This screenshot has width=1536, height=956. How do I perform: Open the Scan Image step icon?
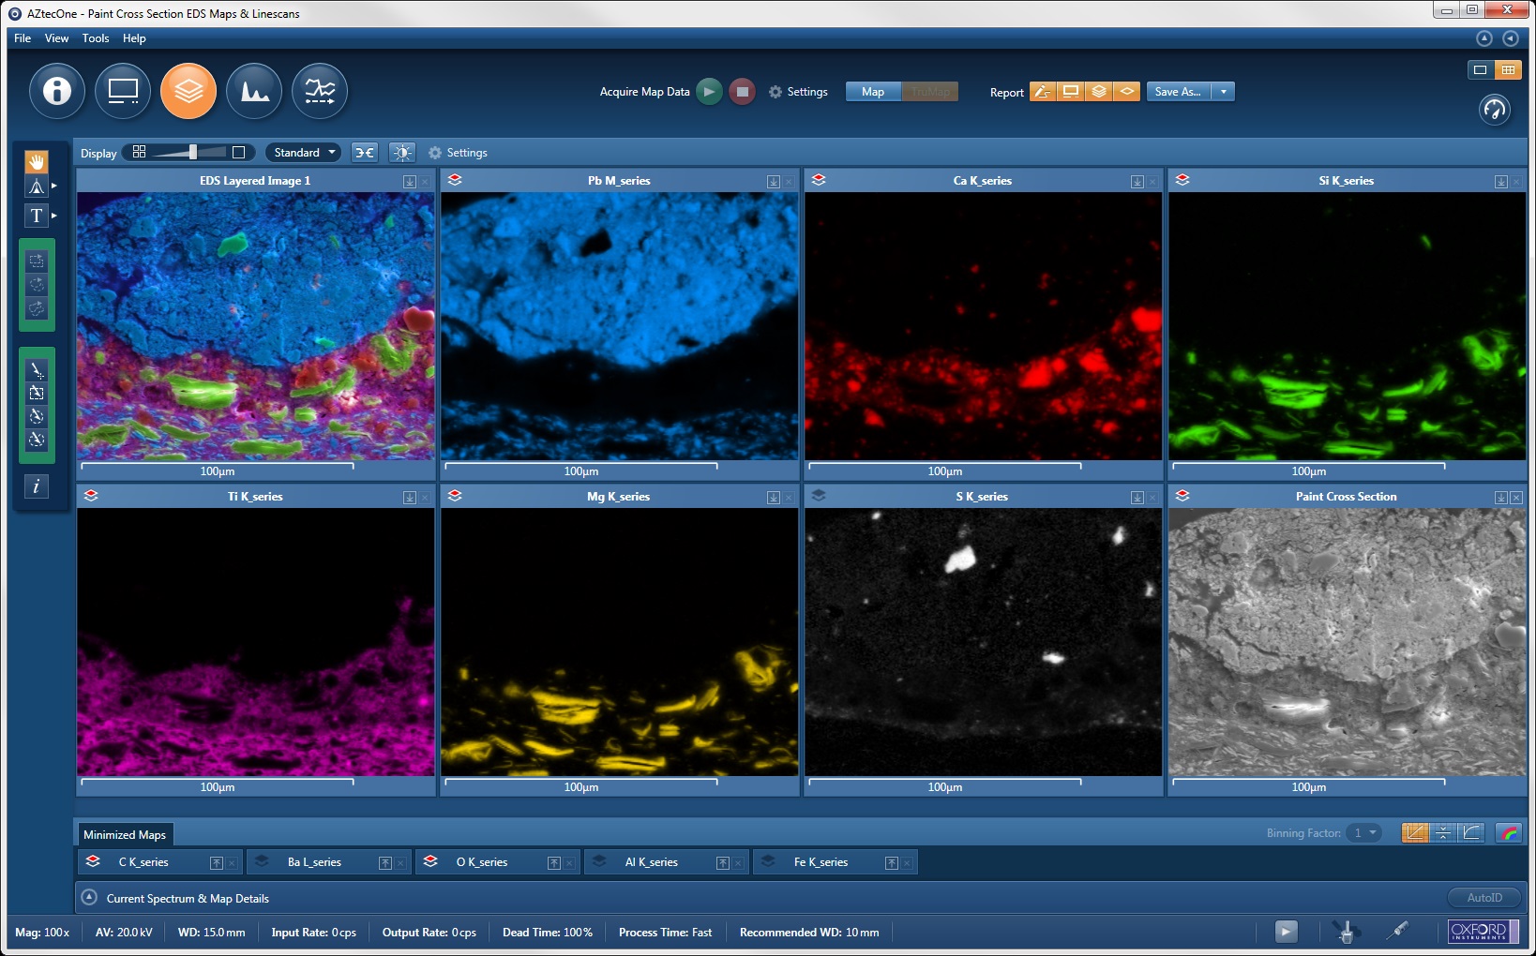pyautogui.click(x=123, y=91)
